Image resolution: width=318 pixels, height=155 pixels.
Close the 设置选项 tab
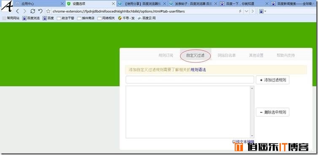(113, 4)
